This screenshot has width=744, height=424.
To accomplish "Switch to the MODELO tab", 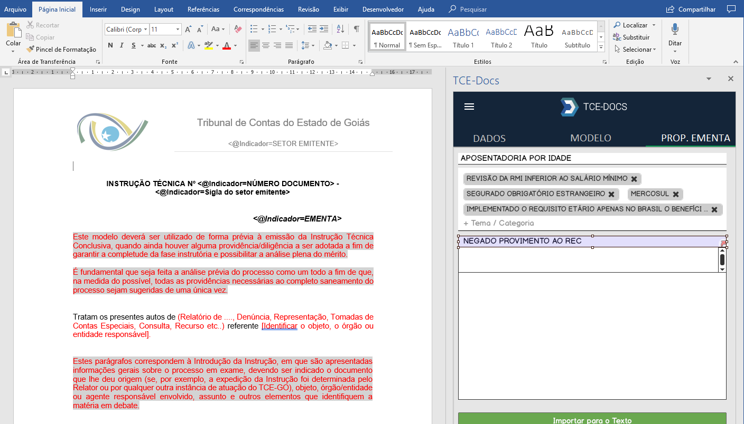I will 590,138.
